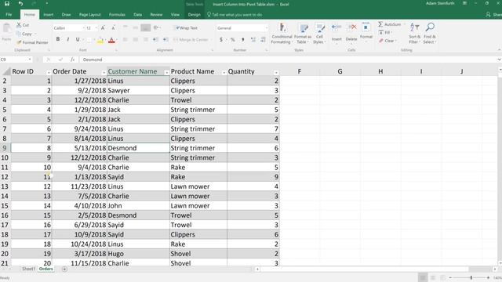The image size is (502, 282).
Task: Click the Share button
Action: 493,15
